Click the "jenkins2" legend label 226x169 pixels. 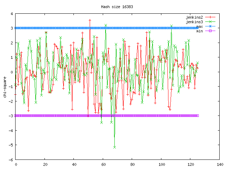[x=195, y=17]
